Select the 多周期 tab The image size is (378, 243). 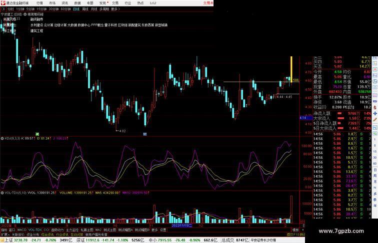coord(104,9)
